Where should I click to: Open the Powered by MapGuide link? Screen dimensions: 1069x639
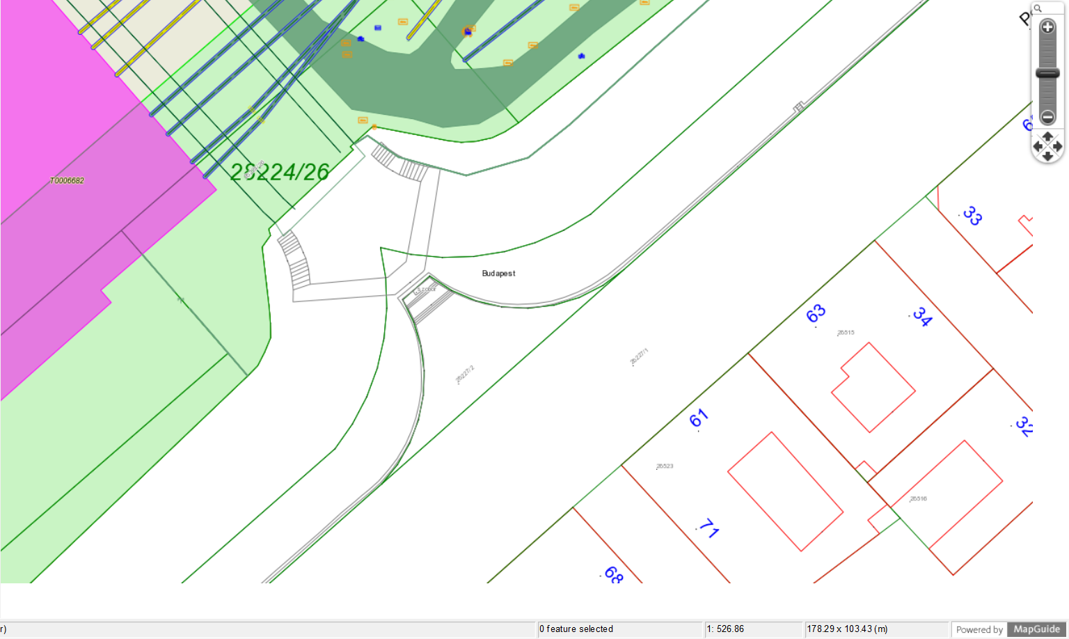point(1008,629)
